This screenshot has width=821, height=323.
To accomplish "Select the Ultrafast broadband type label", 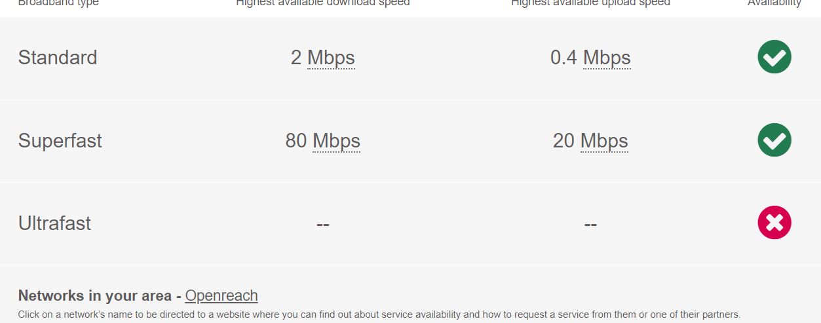I will 54,223.
